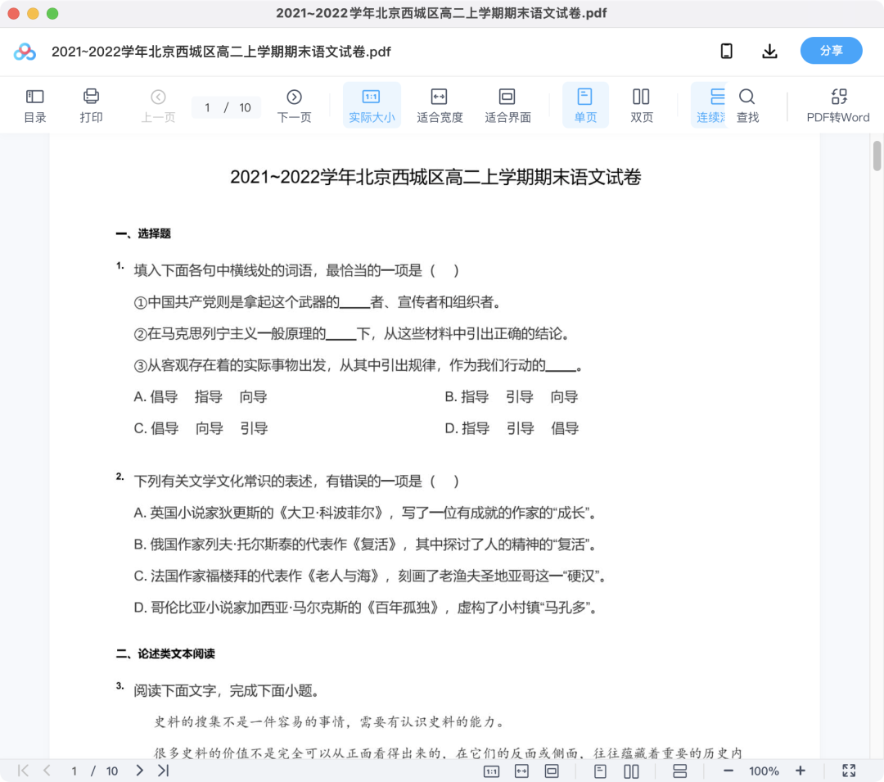Open the table of contents sidebar (目录)
Screen dimensions: 884x782
[x=35, y=106]
